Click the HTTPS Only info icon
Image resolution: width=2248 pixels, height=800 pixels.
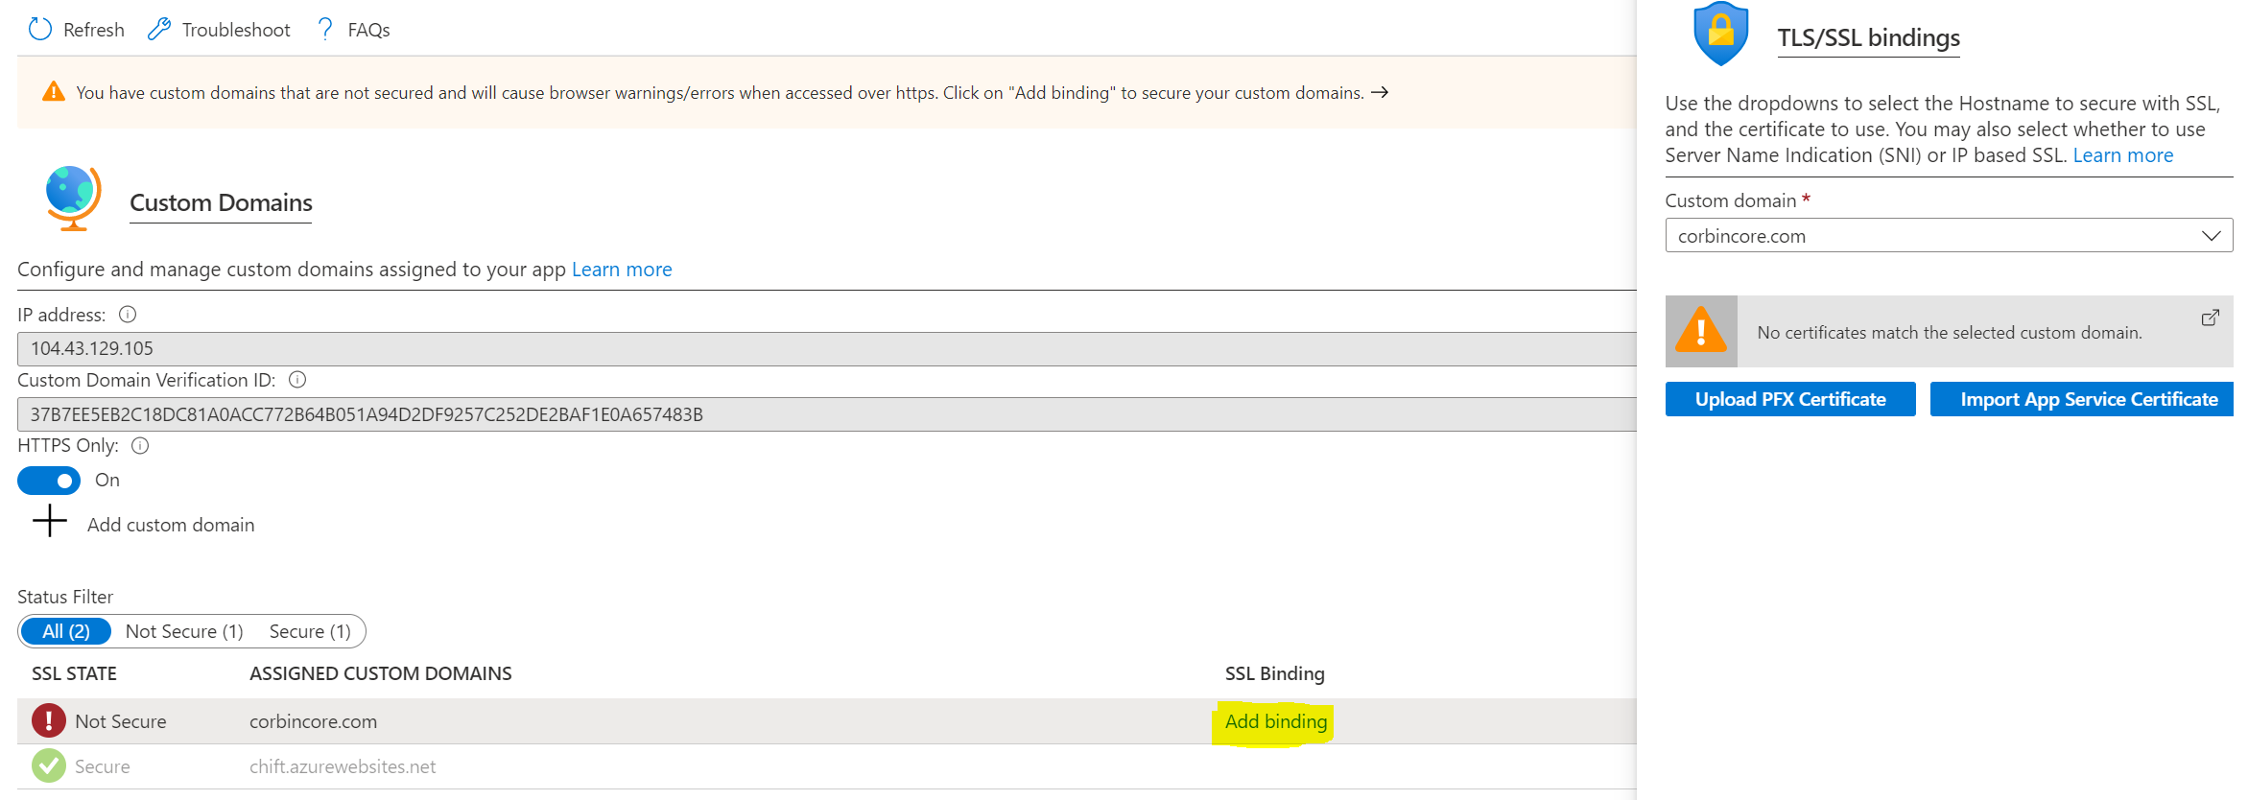[140, 445]
